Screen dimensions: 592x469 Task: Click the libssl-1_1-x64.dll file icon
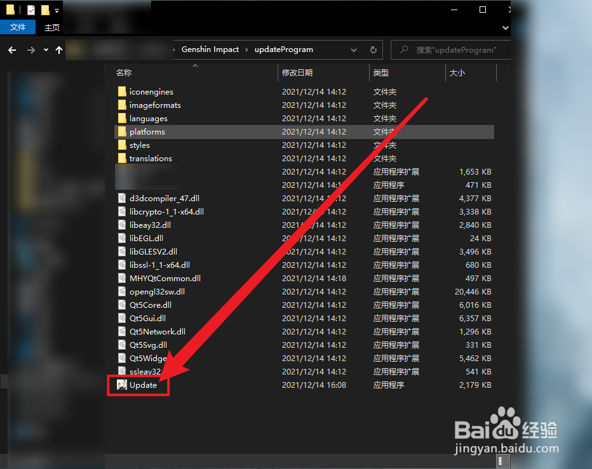pos(122,265)
